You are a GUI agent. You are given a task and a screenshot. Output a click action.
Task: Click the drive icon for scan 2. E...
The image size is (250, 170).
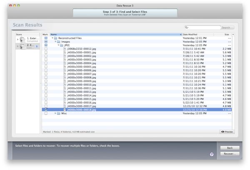tap(22, 46)
